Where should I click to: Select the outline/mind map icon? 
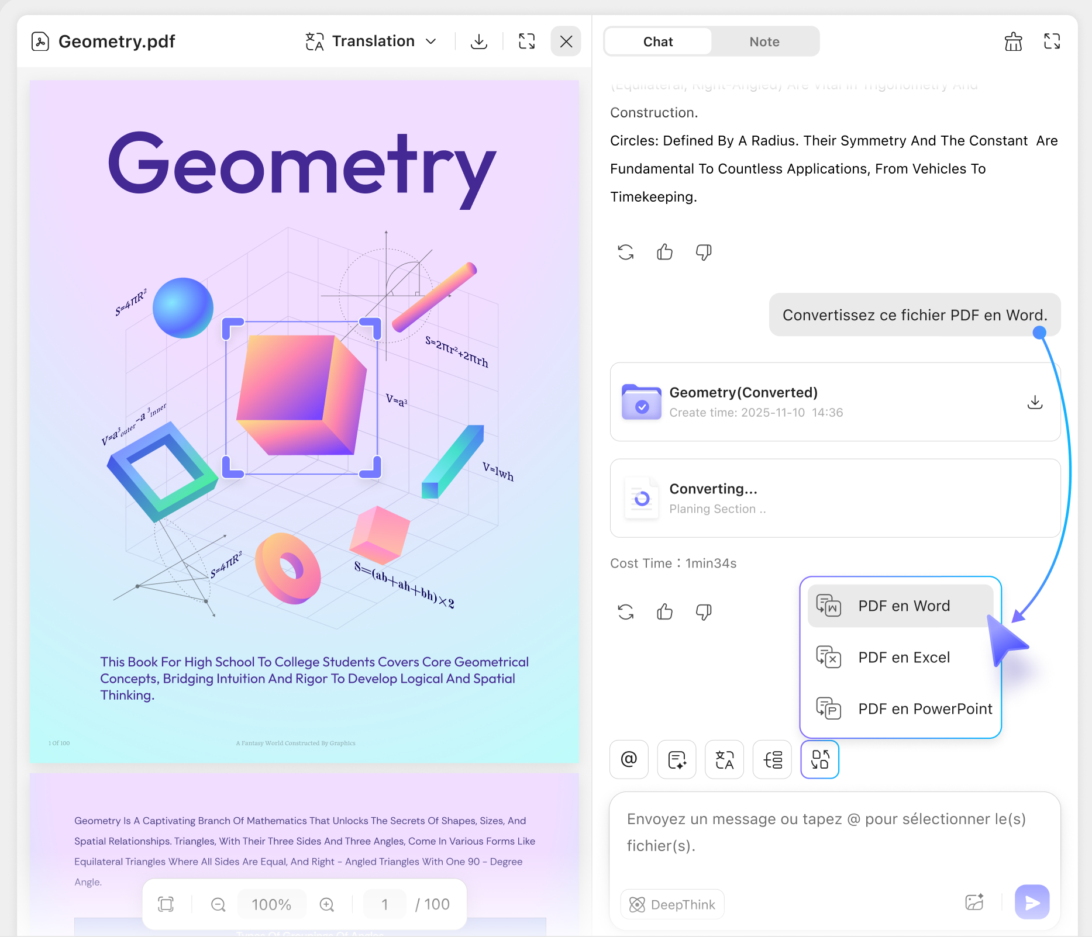point(772,759)
